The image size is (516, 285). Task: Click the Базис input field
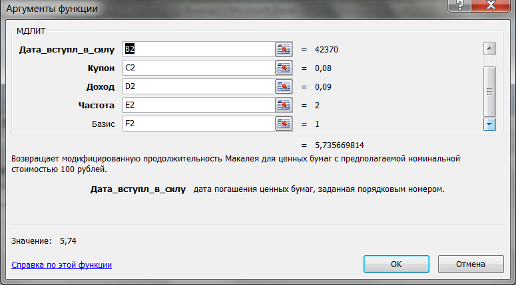(199, 124)
